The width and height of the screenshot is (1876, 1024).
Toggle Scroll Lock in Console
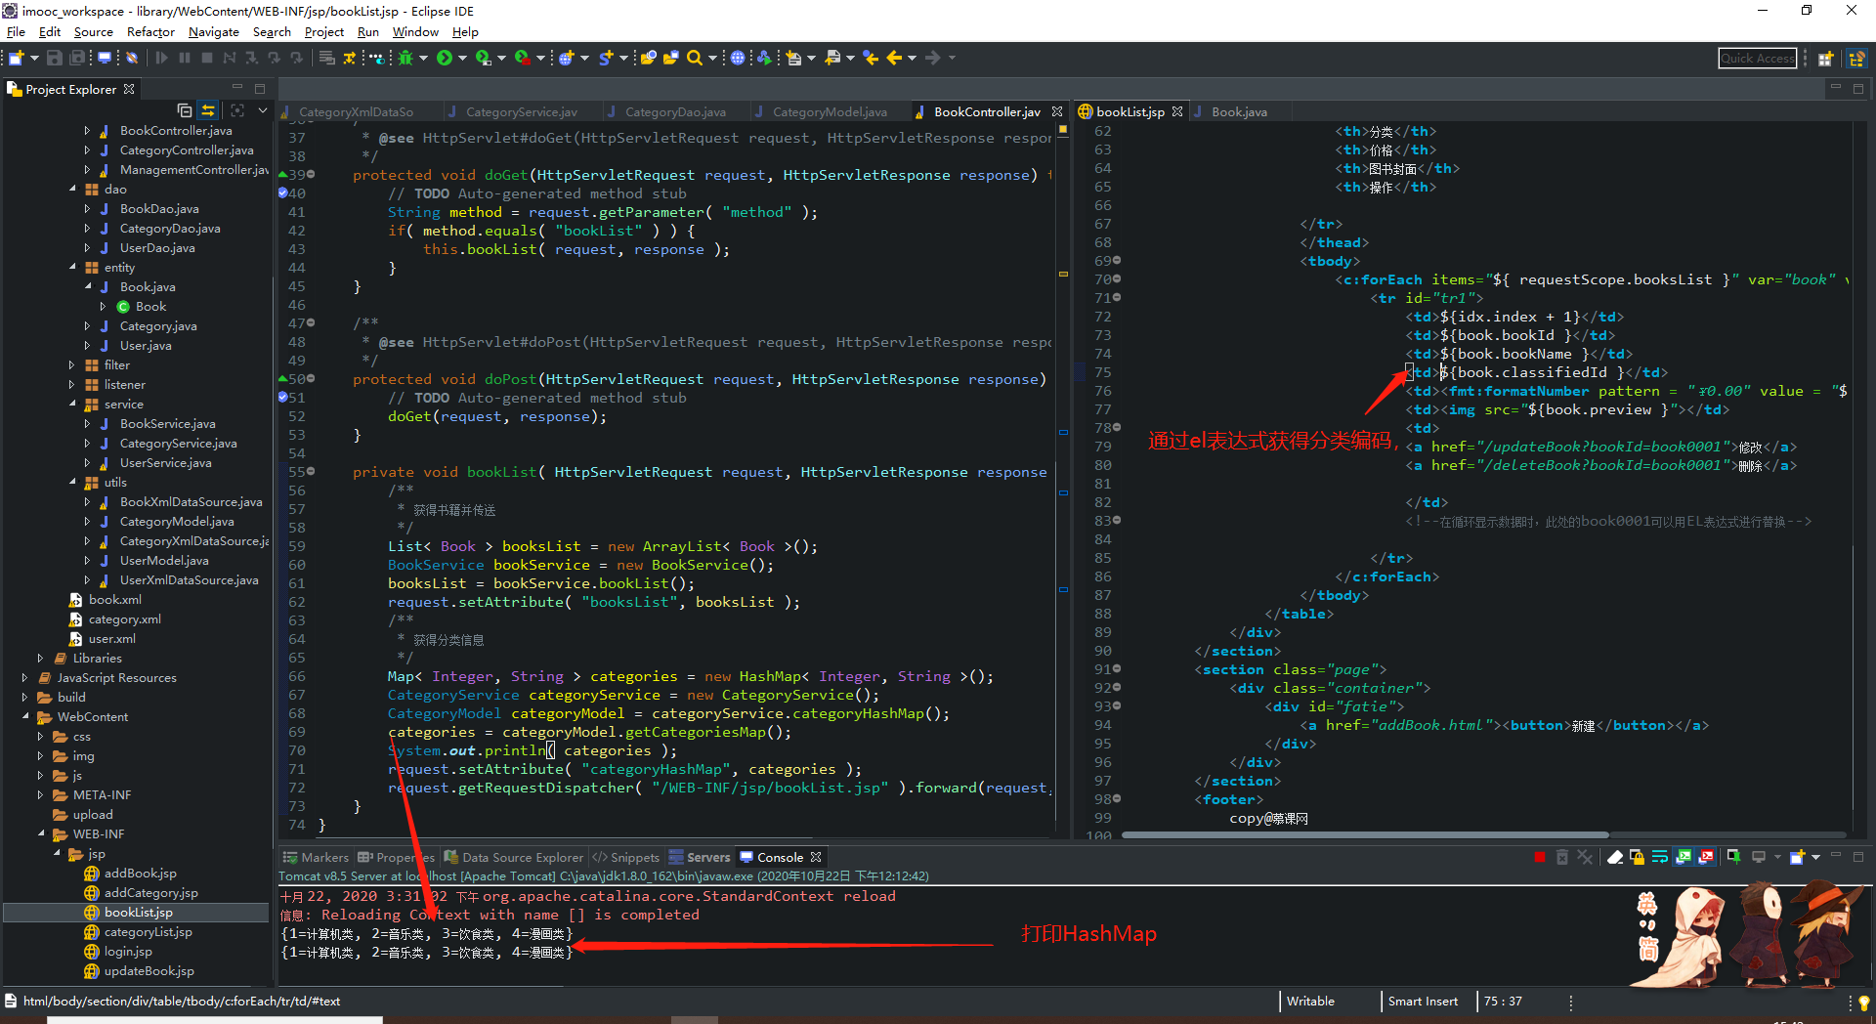click(1638, 857)
